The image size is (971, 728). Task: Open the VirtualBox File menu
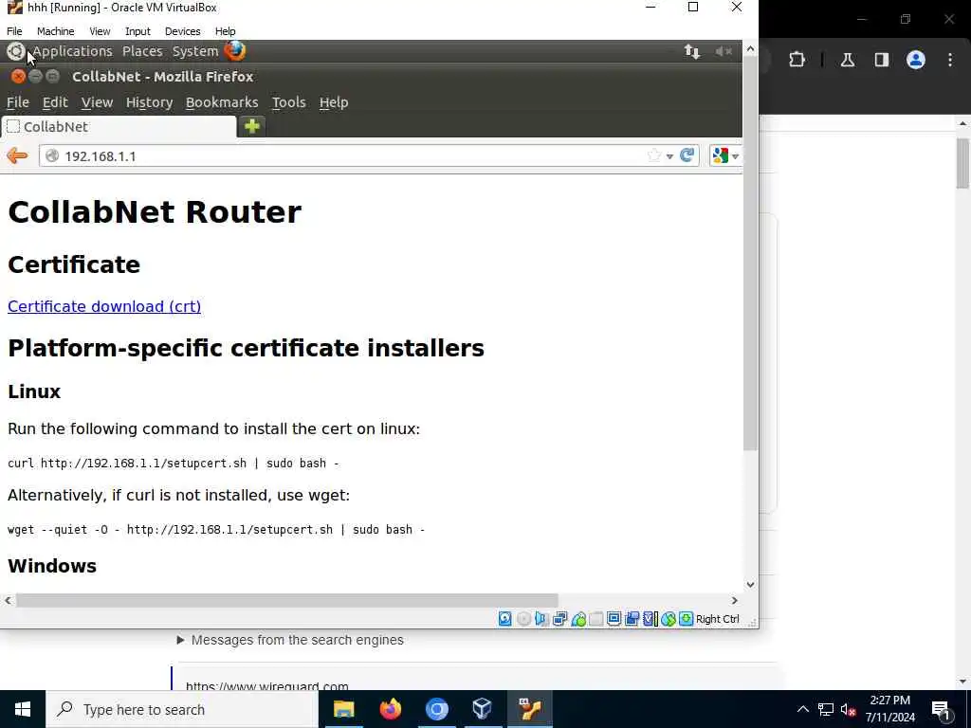[14, 31]
